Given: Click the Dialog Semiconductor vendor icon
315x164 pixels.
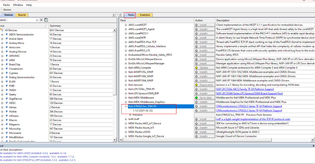Looking at the screenshot, I should pos(6,77).
